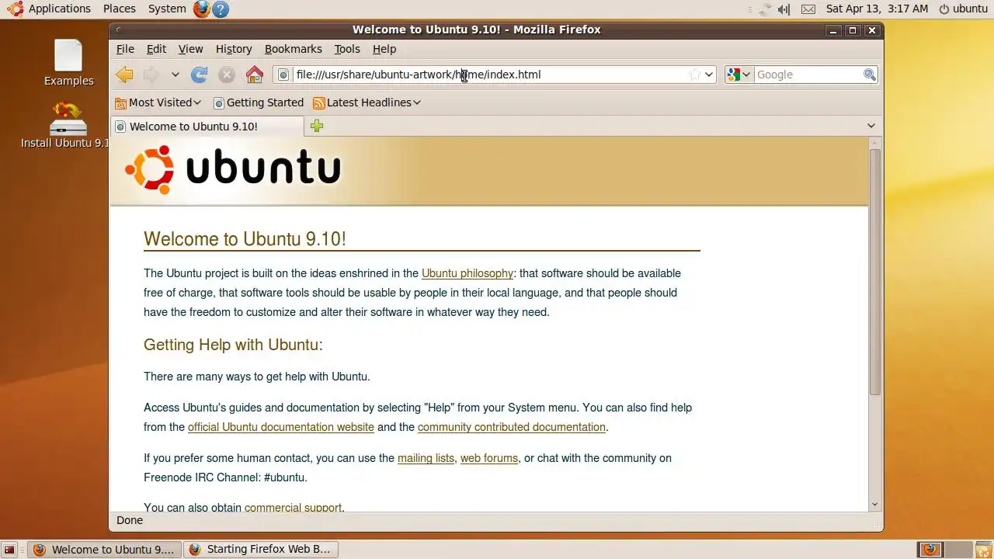This screenshot has height=559, width=994.
Task: Click the scrollbar down arrow
Action: click(875, 504)
